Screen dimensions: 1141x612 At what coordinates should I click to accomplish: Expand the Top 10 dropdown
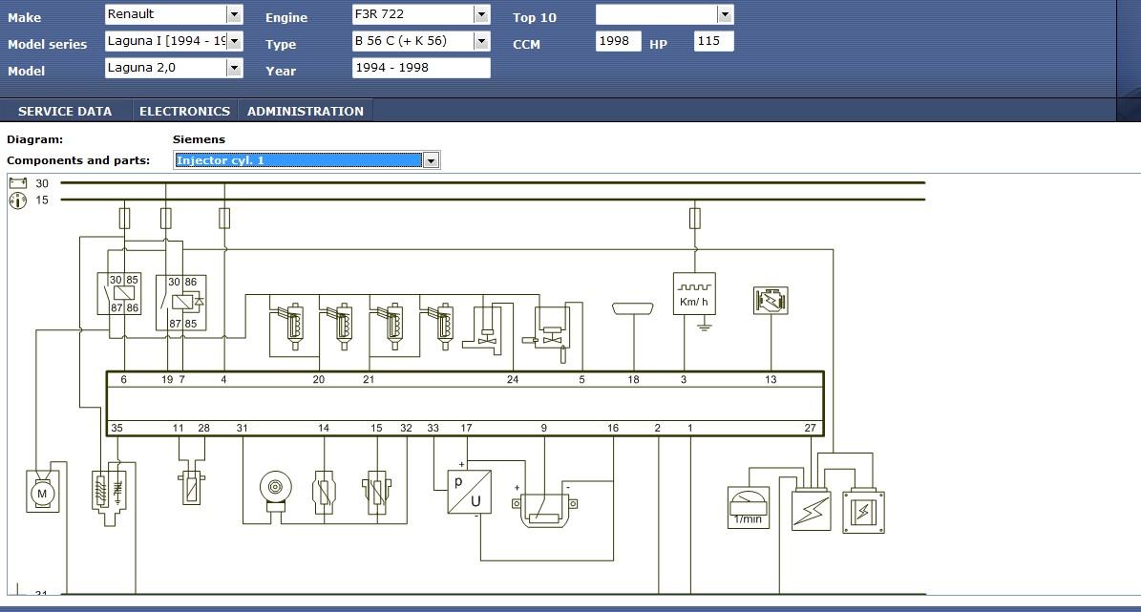coord(725,14)
